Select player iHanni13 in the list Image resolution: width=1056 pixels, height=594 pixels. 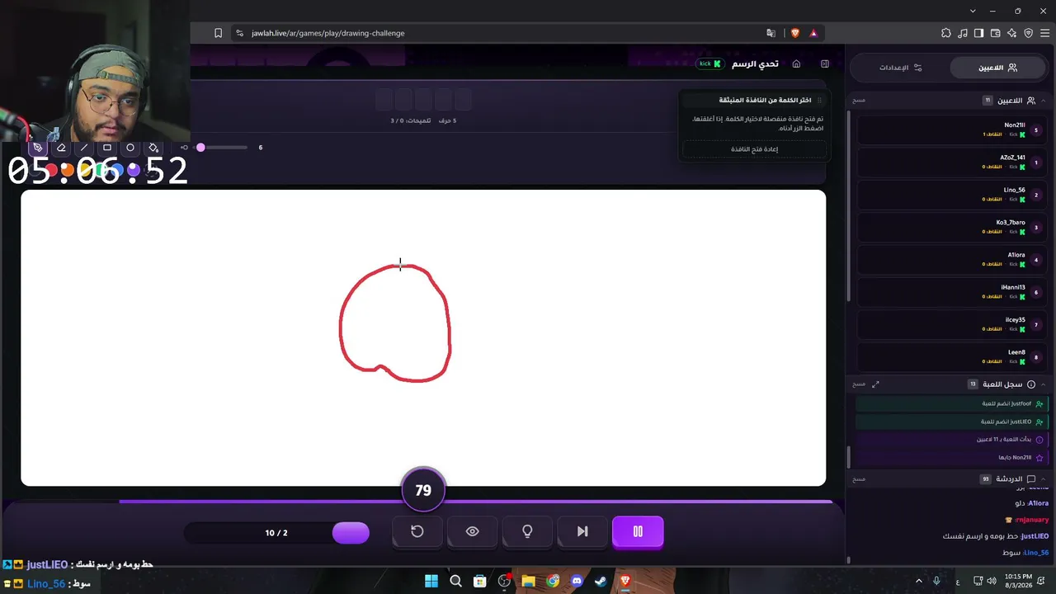[952, 292]
